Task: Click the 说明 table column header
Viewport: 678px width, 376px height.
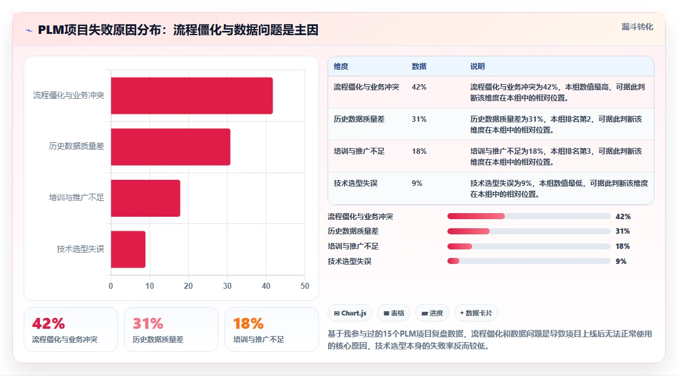Action: pos(478,66)
